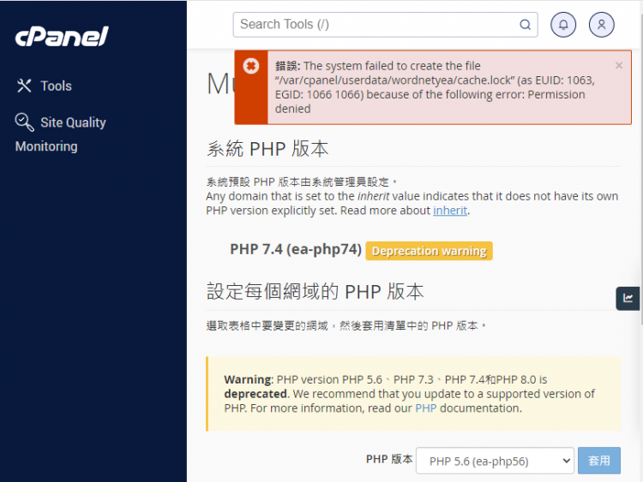Open the PHP documentation link
This screenshot has height=482, width=643.
pyautogui.click(x=425, y=408)
